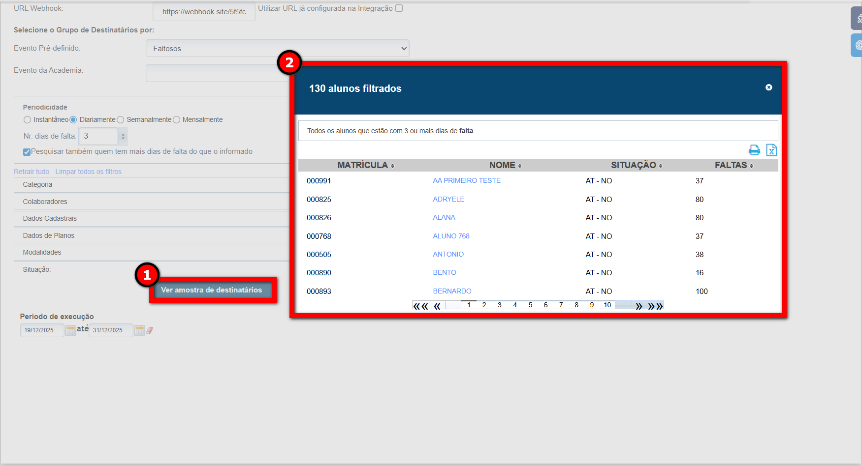Clear execution period with eraser icon

click(x=149, y=330)
